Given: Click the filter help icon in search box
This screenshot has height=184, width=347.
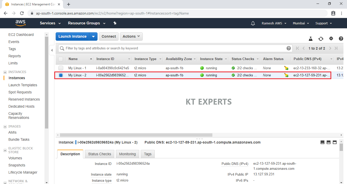Looking at the screenshot, I should [289, 48].
